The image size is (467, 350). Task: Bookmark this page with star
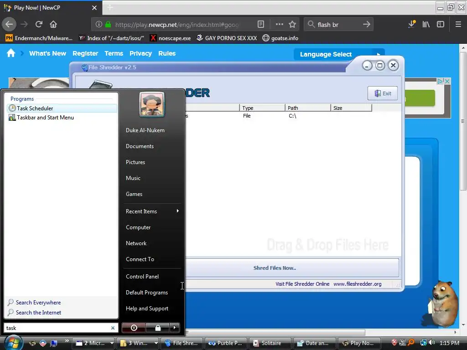(x=292, y=25)
